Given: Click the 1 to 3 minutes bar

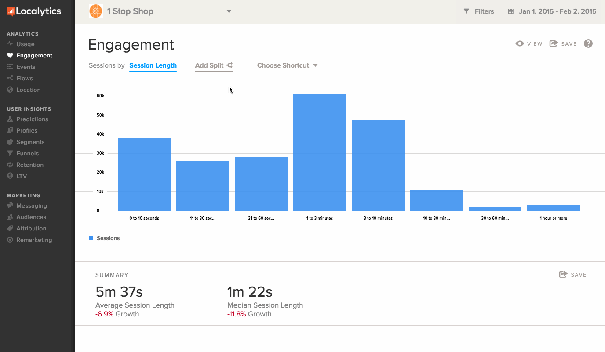Looking at the screenshot, I should pyautogui.click(x=320, y=152).
